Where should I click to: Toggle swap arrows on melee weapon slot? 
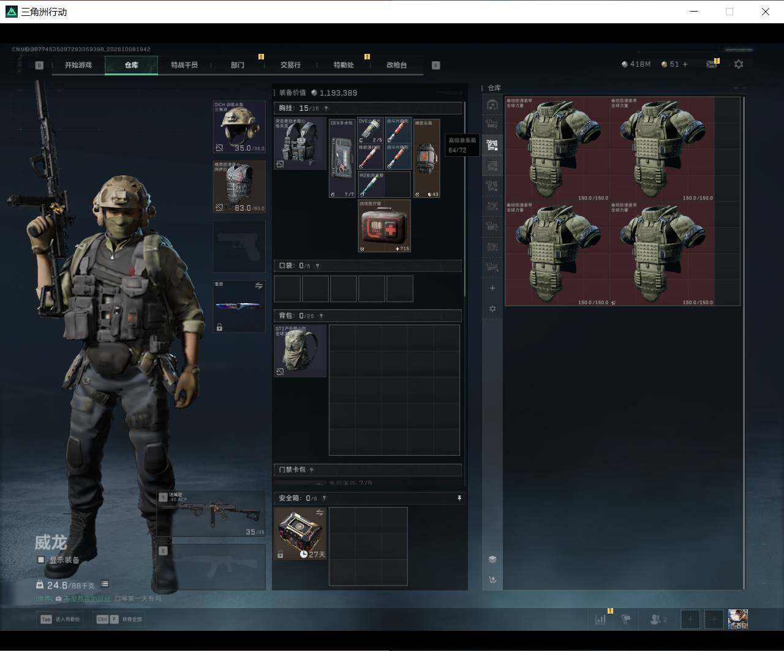[x=259, y=286]
